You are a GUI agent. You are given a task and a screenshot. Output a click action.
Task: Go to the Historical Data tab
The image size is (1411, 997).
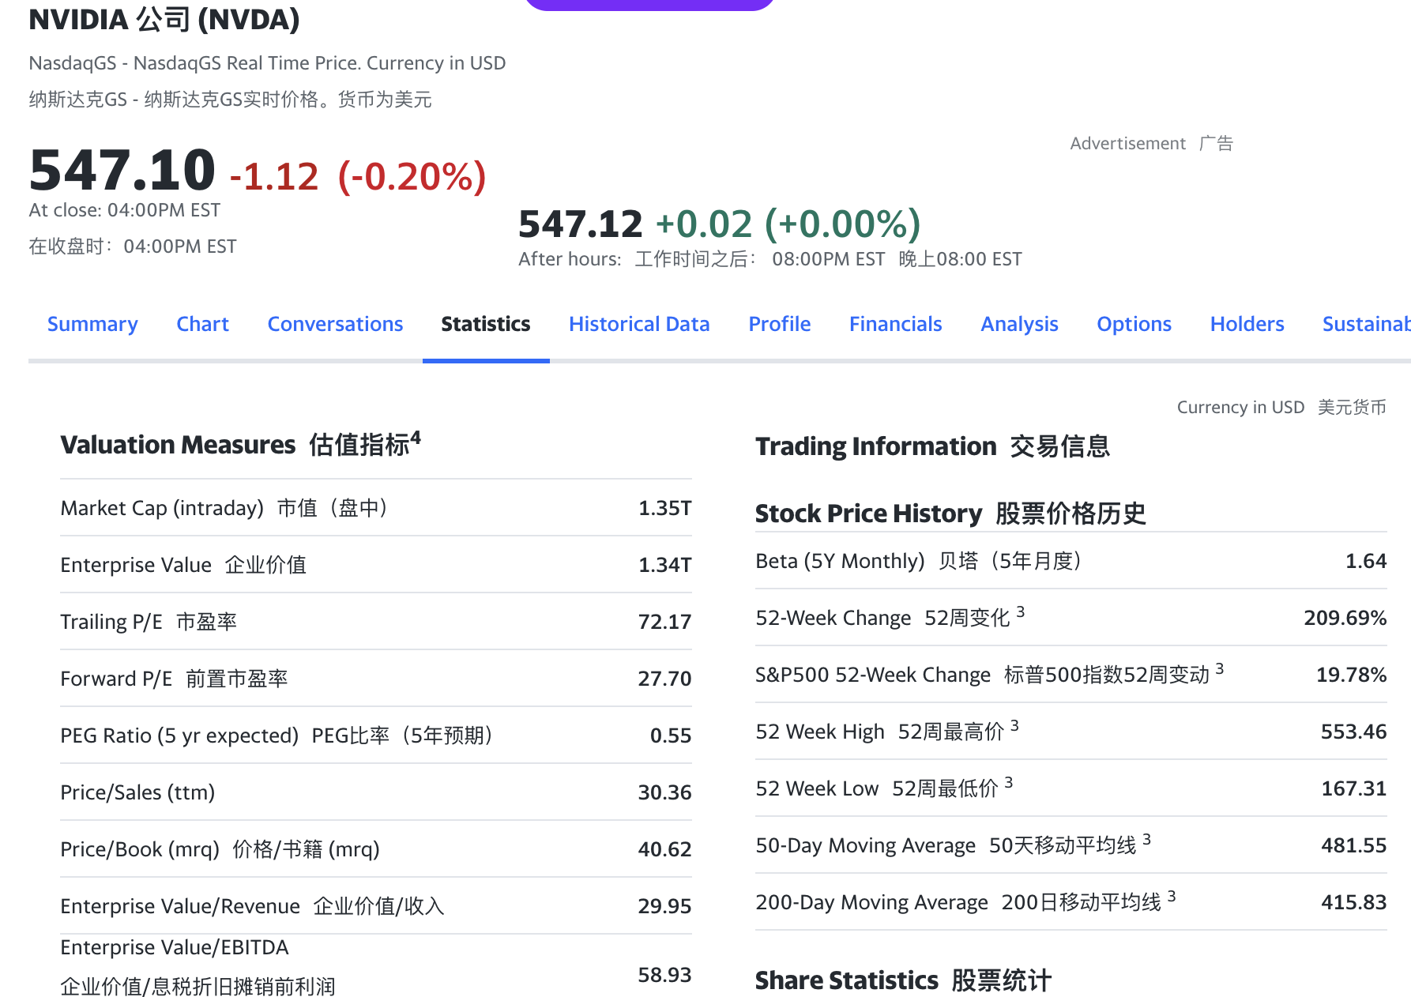pos(639,324)
